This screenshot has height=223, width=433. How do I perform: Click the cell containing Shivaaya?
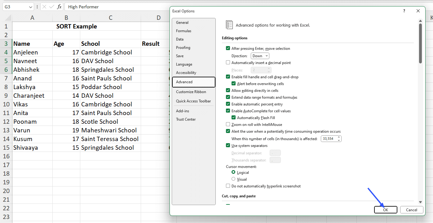(x=32, y=148)
